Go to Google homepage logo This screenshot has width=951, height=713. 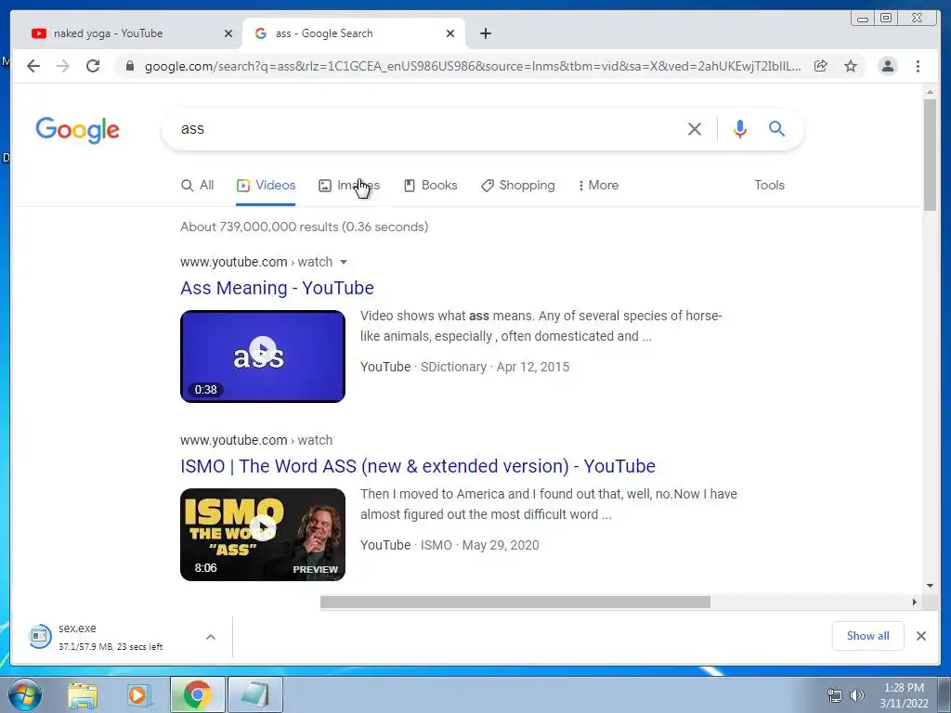coord(78,130)
